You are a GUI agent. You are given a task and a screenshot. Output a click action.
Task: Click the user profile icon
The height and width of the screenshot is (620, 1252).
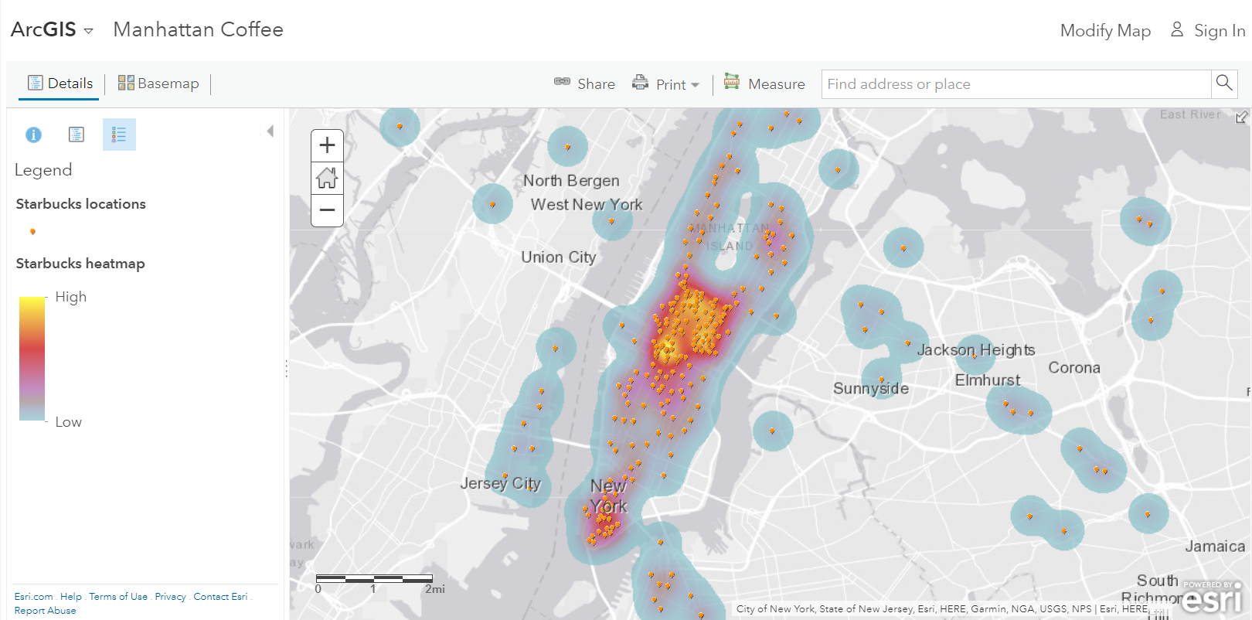coord(1177,29)
